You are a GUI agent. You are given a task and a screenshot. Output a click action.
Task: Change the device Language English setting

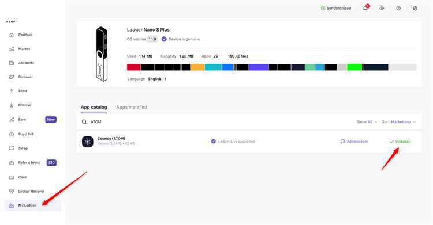[157, 79]
